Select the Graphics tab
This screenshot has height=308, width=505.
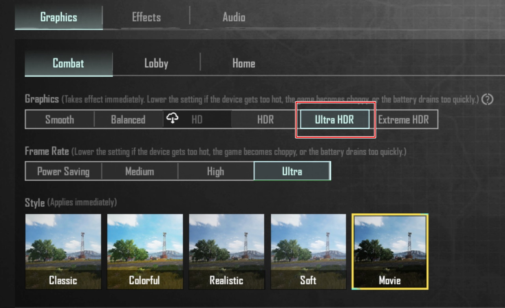pos(59,17)
